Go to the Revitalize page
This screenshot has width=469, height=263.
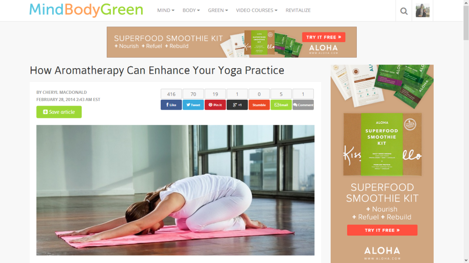click(298, 10)
